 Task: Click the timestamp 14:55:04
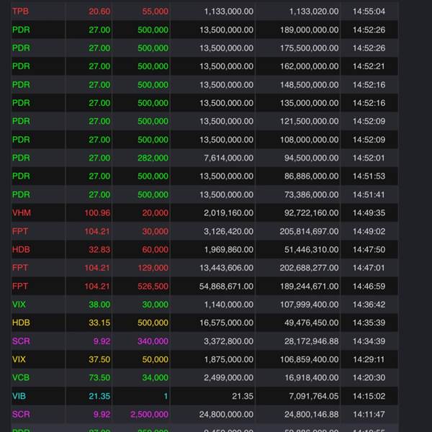pyautogui.click(x=369, y=12)
